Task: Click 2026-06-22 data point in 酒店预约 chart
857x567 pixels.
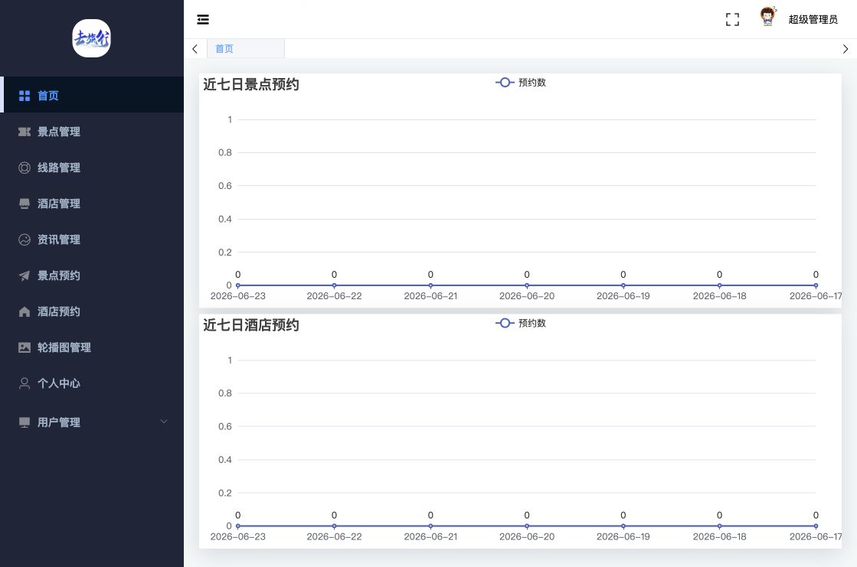Action: (x=334, y=526)
